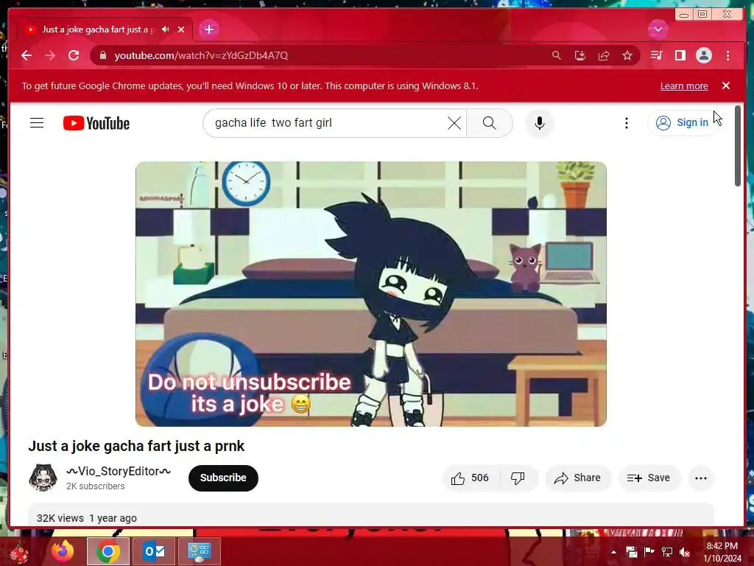Open the Action Center flag icon
This screenshot has width=754, height=566.
point(649,552)
